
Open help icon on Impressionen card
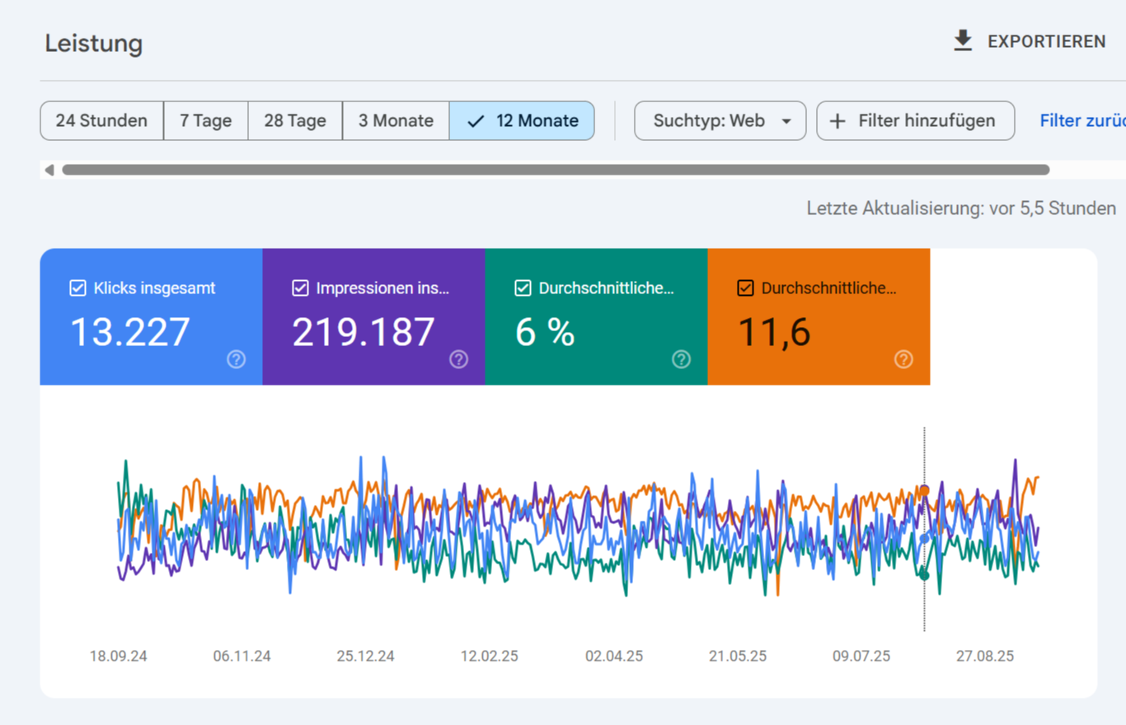coord(459,359)
